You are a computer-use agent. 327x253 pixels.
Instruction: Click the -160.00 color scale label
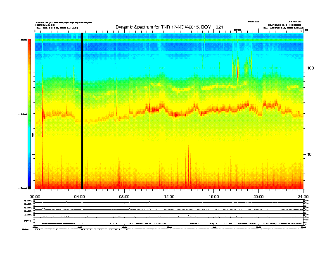pos(23,188)
